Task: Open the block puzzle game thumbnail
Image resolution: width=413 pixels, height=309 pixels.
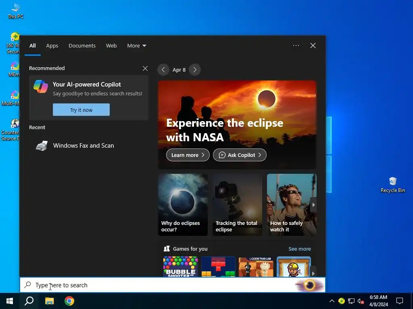Action: click(218, 266)
